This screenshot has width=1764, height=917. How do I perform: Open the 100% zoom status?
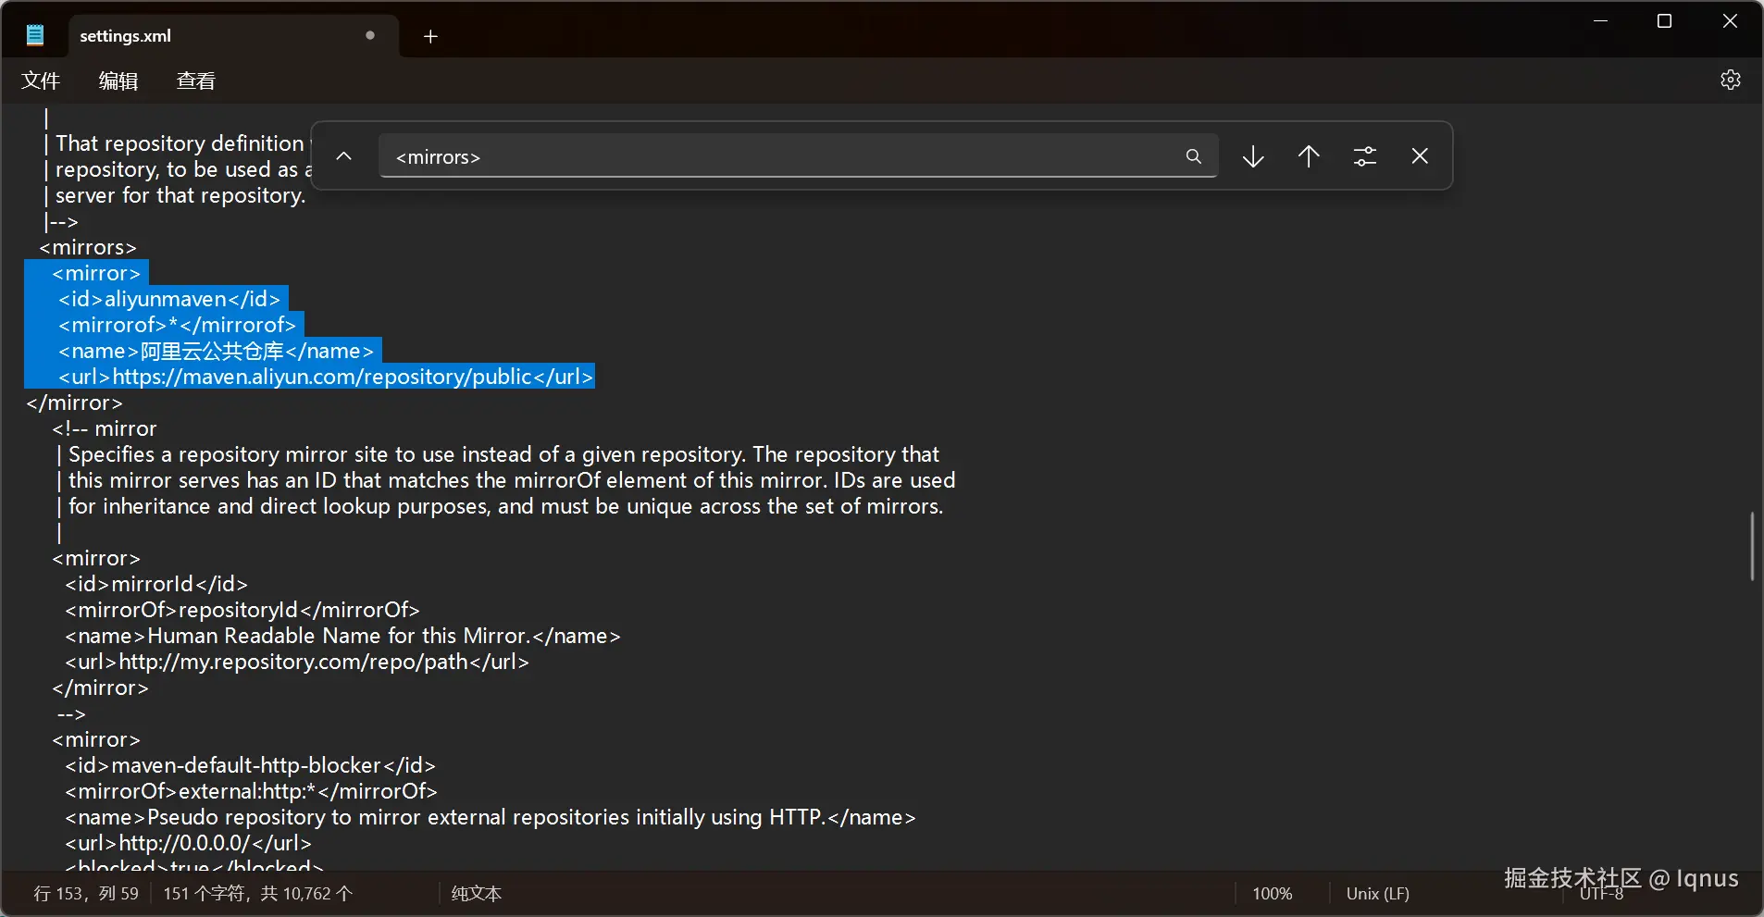click(1273, 894)
